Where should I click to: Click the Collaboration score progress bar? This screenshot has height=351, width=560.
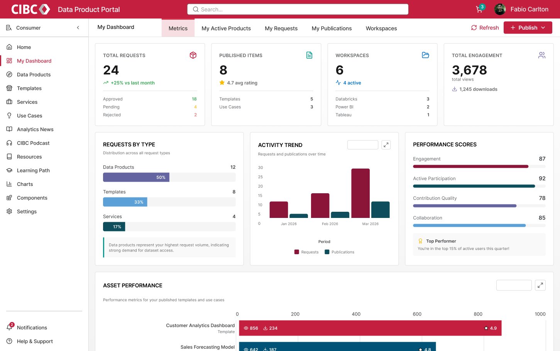479,226
